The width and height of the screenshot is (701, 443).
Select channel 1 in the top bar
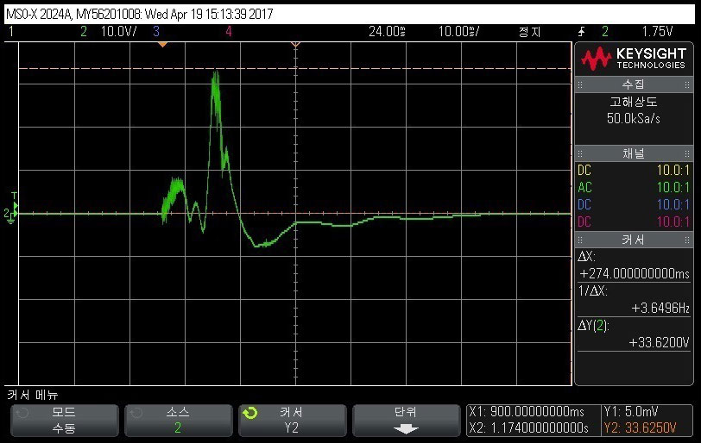click(12, 31)
